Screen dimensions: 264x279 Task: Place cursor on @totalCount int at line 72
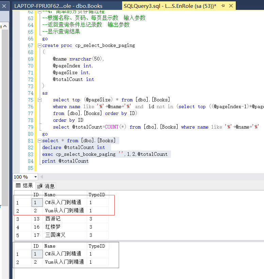click(73, 79)
